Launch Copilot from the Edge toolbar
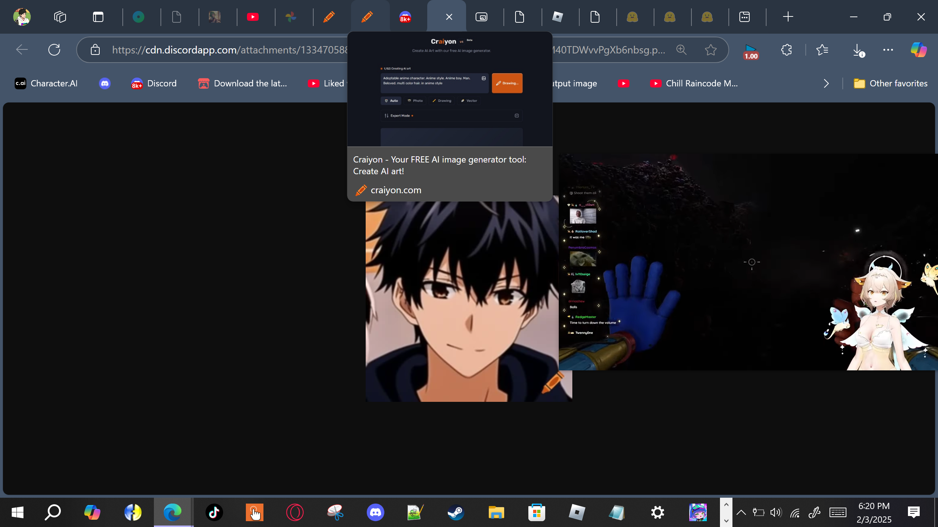 [x=919, y=50]
